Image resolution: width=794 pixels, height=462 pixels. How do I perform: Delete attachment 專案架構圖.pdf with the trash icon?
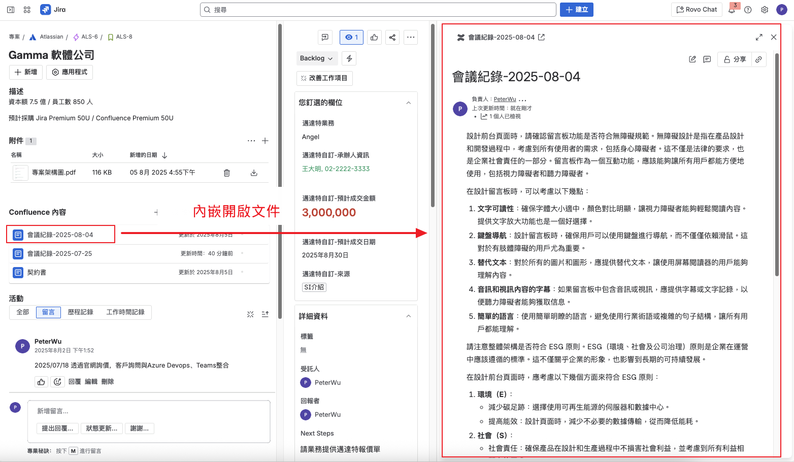[227, 173]
